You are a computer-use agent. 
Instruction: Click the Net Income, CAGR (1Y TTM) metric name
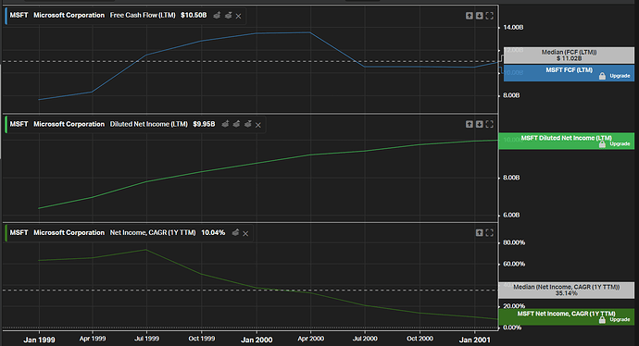tap(153, 233)
